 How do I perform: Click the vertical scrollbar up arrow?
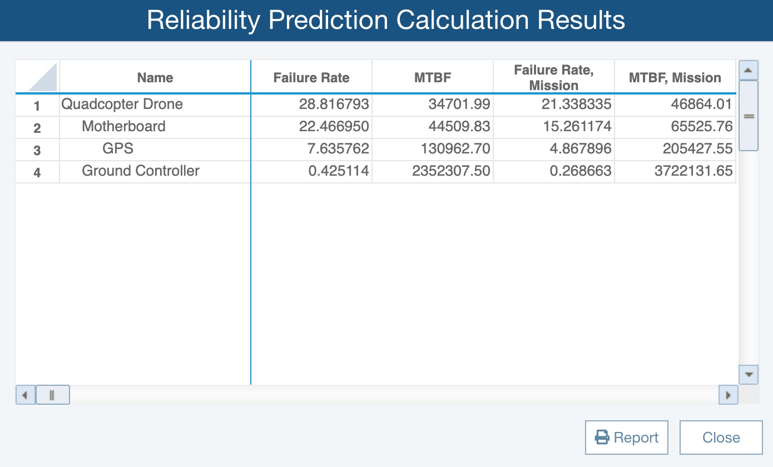pos(748,70)
